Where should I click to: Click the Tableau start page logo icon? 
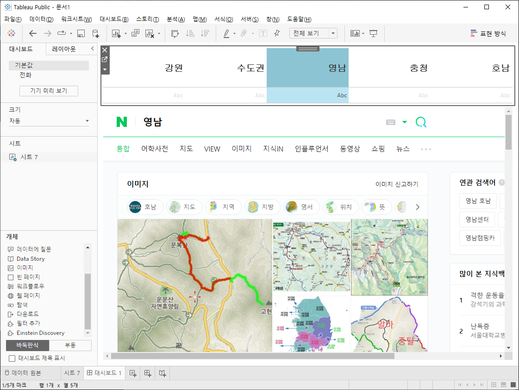(x=11, y=33)
